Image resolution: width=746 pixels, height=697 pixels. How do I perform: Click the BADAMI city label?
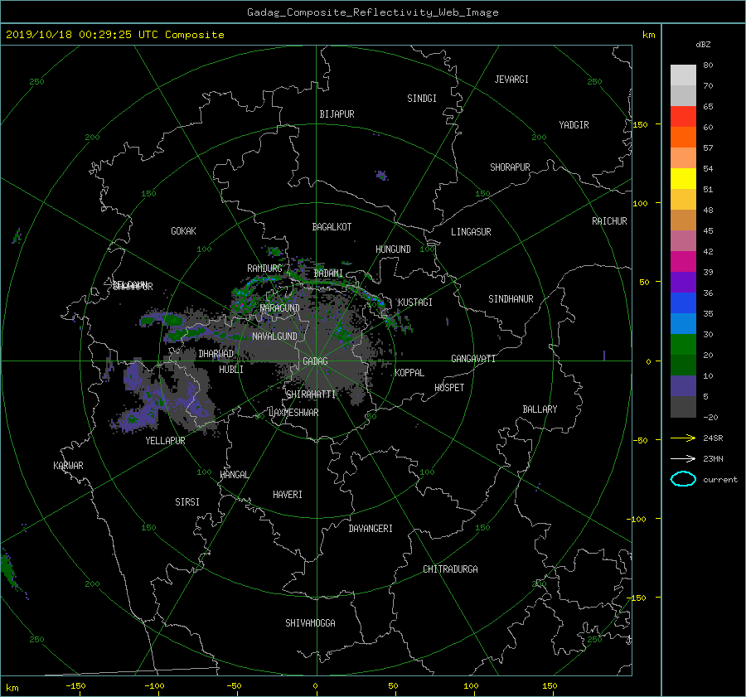328,273
